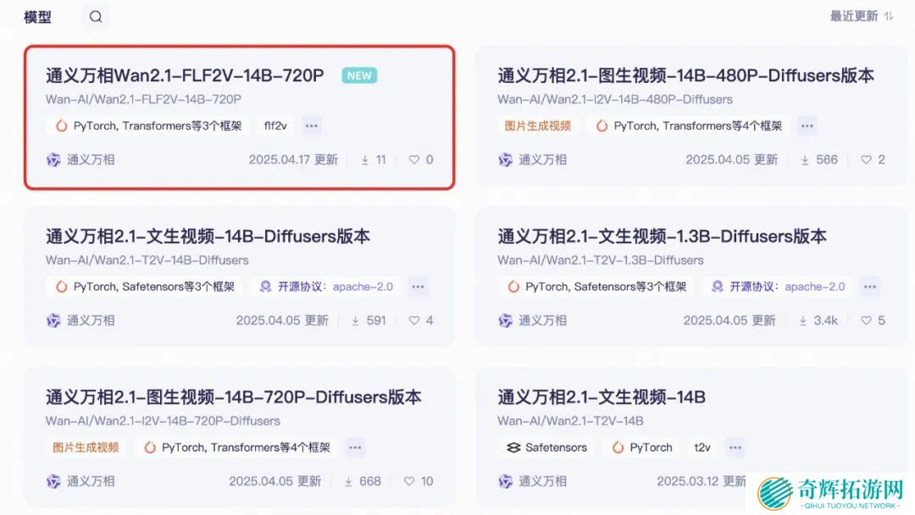
Task: Open 通义万相Wan2.1-FLF2V-14B-720P model title
Action: (x=185, y=75)
